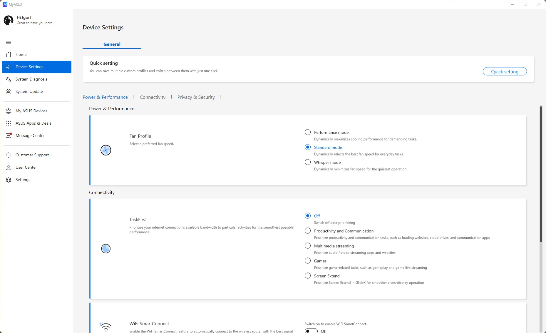Viewport: 546px width, 333px height.
Task: Collapse the sidebar with hamburger menu icon
Action: coord(9,43)
